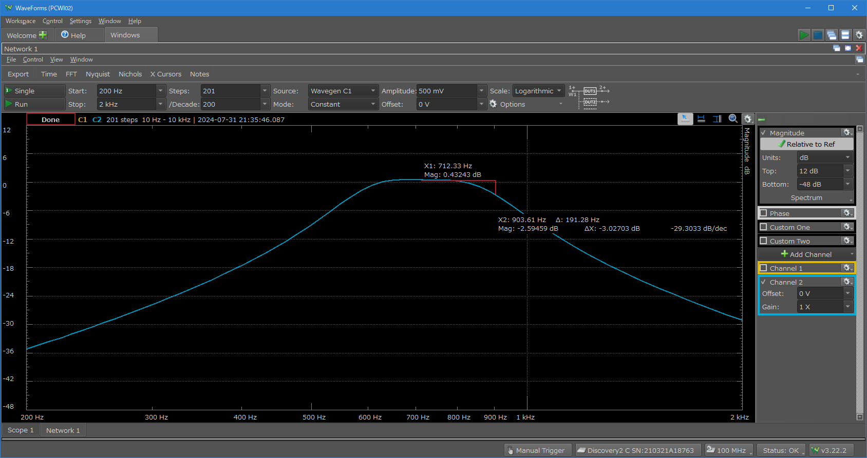Open the Start frequency dropdown
The height and width of the screenshot is (458, 867).
pyautogui.click(x=161, y=91)
